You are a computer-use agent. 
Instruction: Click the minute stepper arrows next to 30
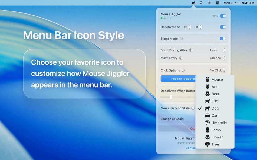click(200, 27)
